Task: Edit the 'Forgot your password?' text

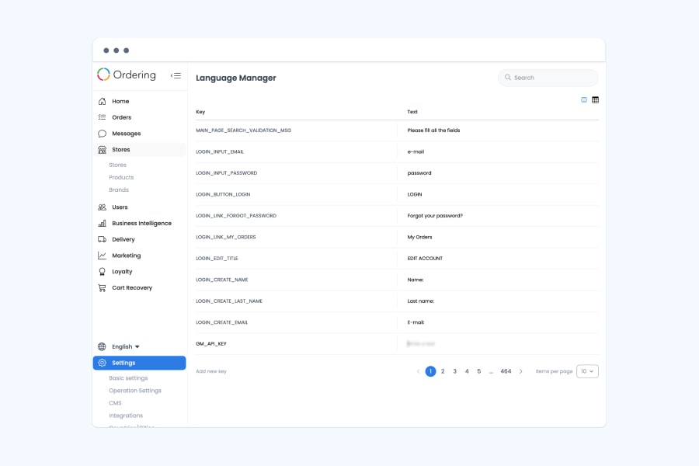Action: [435, 215]
